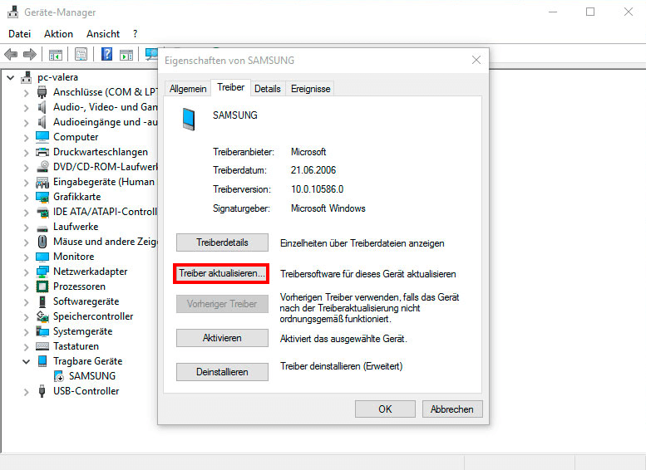Expand the Laufwerke node
Image resolution: width=646 pixels, height=470 pixels.
tap(26, 228)
